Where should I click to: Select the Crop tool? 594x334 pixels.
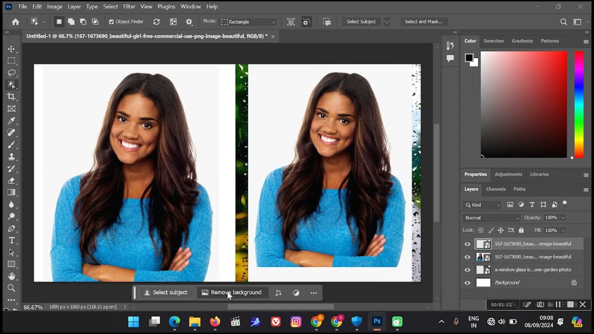click(12, 97)
